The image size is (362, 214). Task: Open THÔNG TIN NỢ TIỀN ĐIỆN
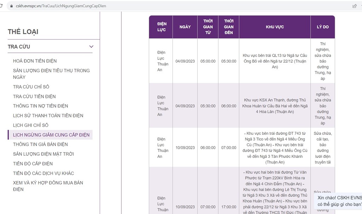pyautogui.click(x=40, y=106)
